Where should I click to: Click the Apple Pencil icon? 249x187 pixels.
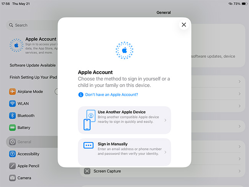tap(12, 166)
